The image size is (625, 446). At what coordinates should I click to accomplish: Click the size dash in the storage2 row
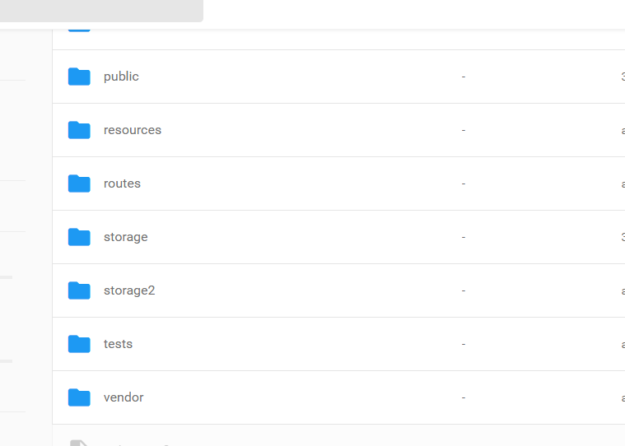(x=464, y=290)
